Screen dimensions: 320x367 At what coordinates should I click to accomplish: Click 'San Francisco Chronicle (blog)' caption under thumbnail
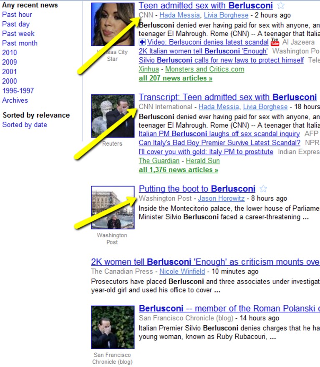click(x=112, y=358)
